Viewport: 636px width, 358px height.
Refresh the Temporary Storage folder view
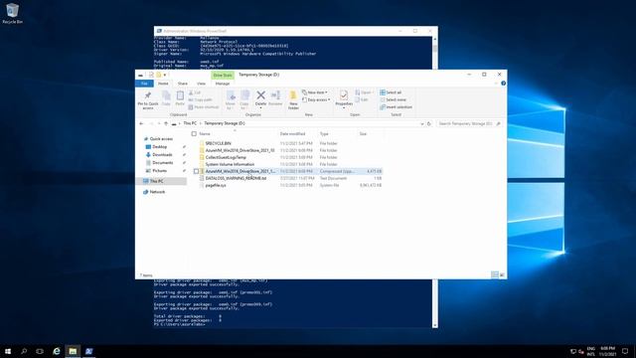point(428,123)
